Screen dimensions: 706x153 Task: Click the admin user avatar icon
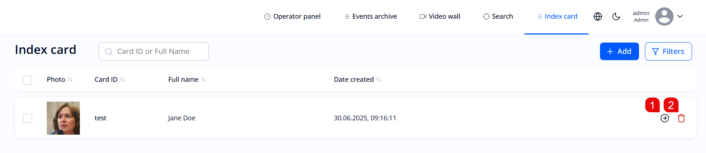pyautogui.click(x=664, y=17)
